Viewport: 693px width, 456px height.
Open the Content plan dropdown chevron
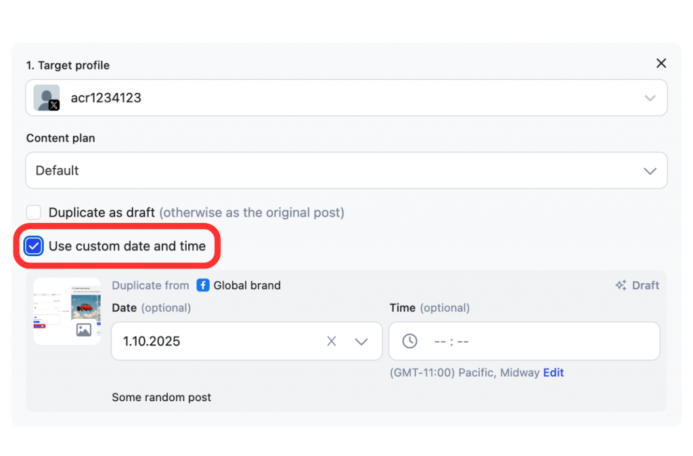650,171
